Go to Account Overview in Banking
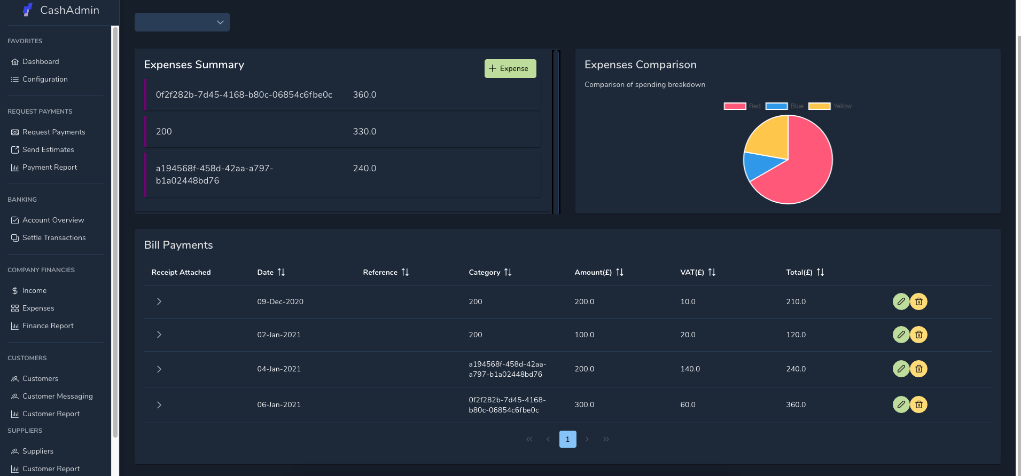The height and width of the screenshot is (476, 1021). click(x=53, y=220)
